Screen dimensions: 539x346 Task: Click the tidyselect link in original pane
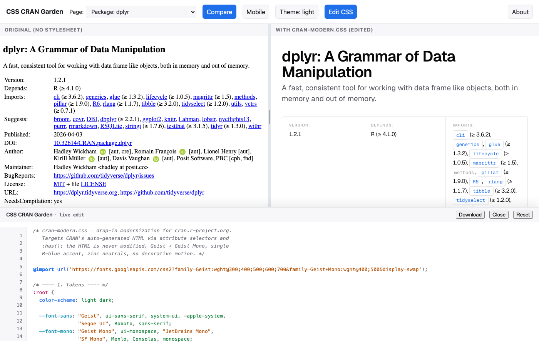[x=193, y=104]
